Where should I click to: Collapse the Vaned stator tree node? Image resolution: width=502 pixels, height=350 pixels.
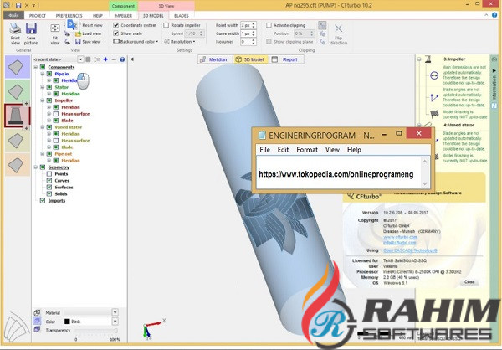43,127
